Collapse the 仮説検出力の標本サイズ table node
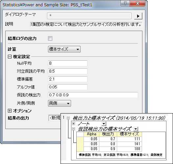 (x=73, y=129)
